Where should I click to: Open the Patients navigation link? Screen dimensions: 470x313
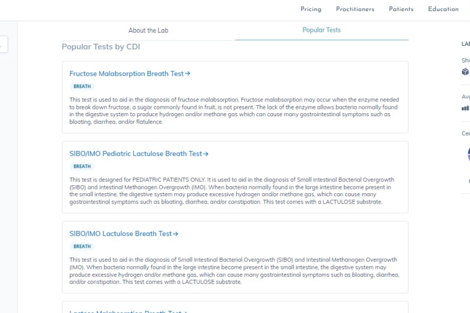[401, 9]
